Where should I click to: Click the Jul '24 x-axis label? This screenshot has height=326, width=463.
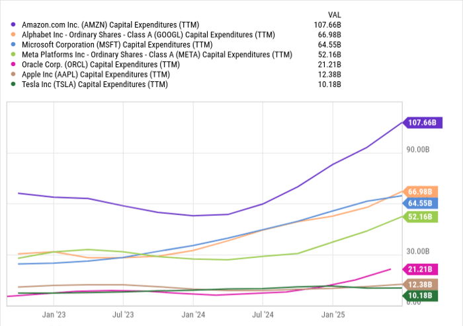(x=263, y=315)
